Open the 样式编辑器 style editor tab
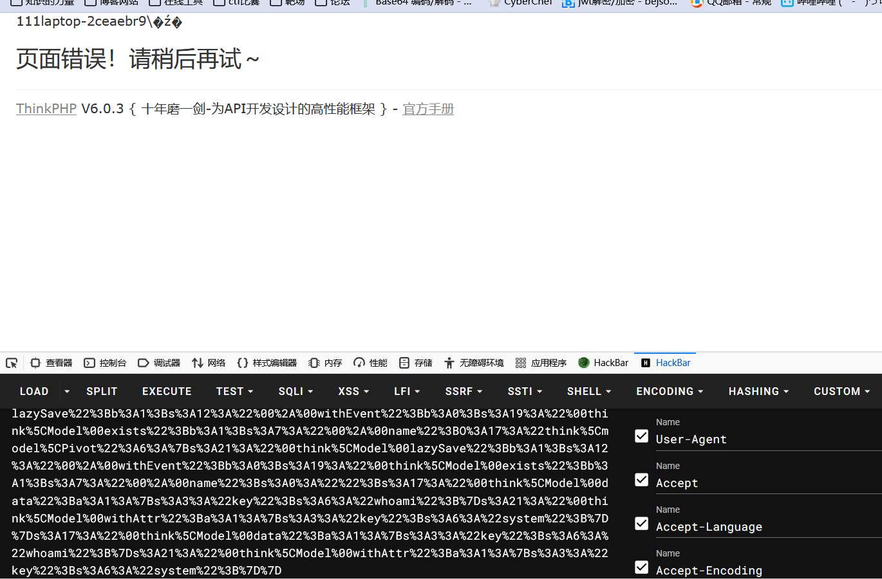 (267, 363)
